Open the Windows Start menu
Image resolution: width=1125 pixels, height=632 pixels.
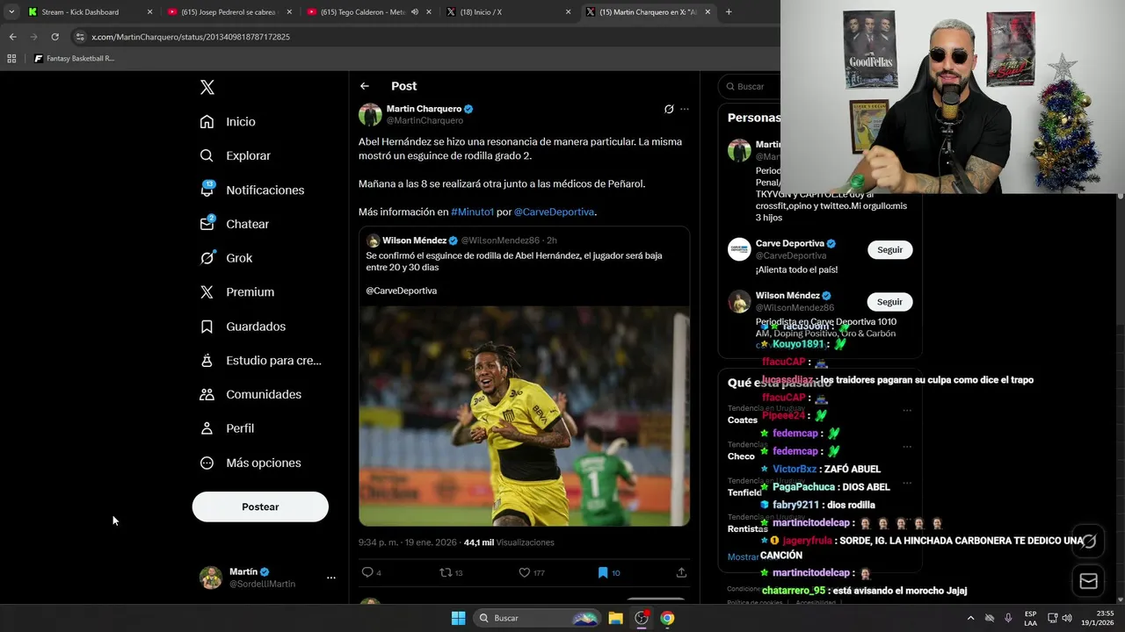click(x=458, y=618)
